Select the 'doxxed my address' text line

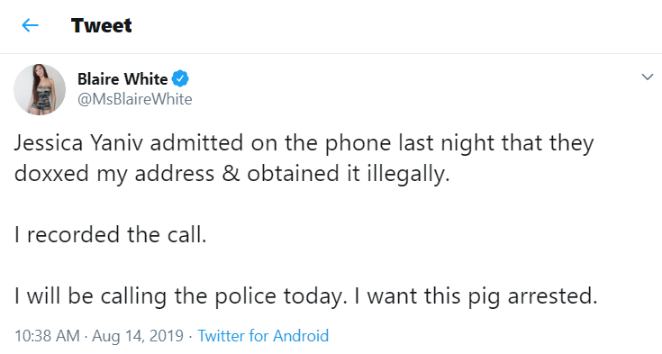114,174
